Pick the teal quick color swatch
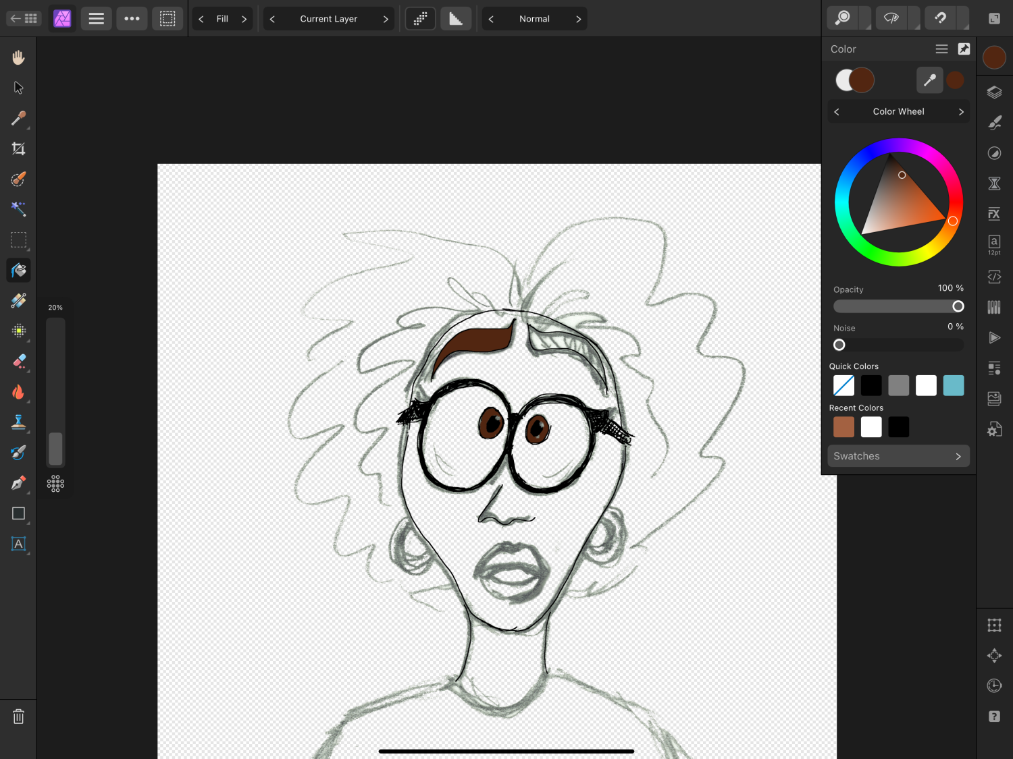 953,385
